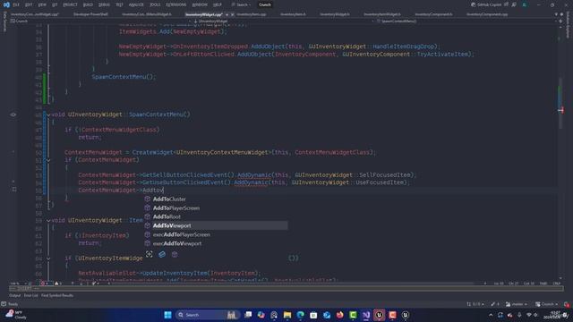
Task: Click the notifications icon in status bar
Action: (567, 304)
